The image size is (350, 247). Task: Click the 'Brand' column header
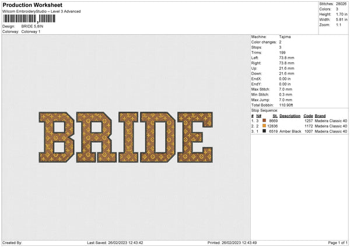[320, 116]
